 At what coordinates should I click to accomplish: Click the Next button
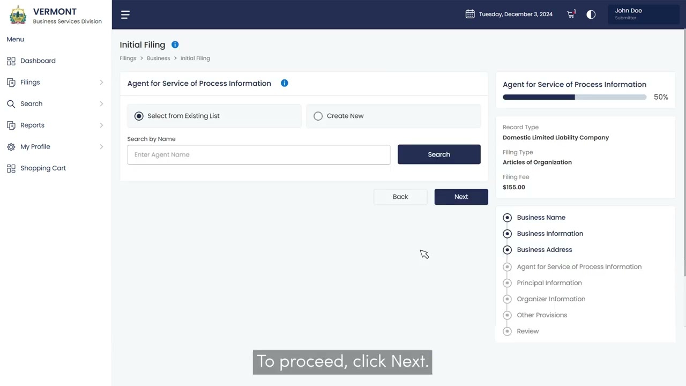point(461,197)
